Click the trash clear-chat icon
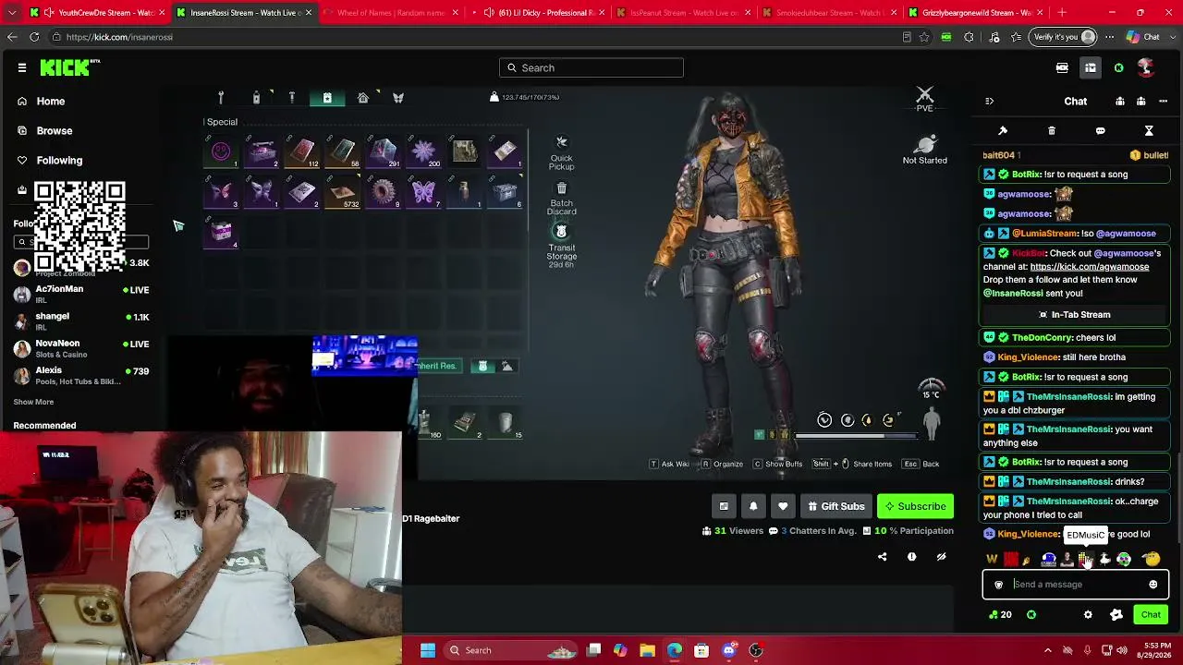The height and width of the screenshot is (665, 1183). (x=1052, y=131)
